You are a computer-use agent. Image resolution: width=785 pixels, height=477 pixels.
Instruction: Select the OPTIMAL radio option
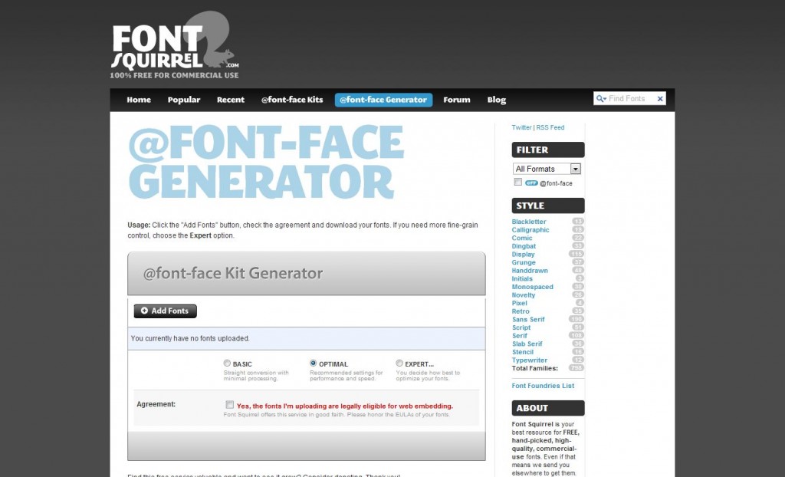pos(314,364)
